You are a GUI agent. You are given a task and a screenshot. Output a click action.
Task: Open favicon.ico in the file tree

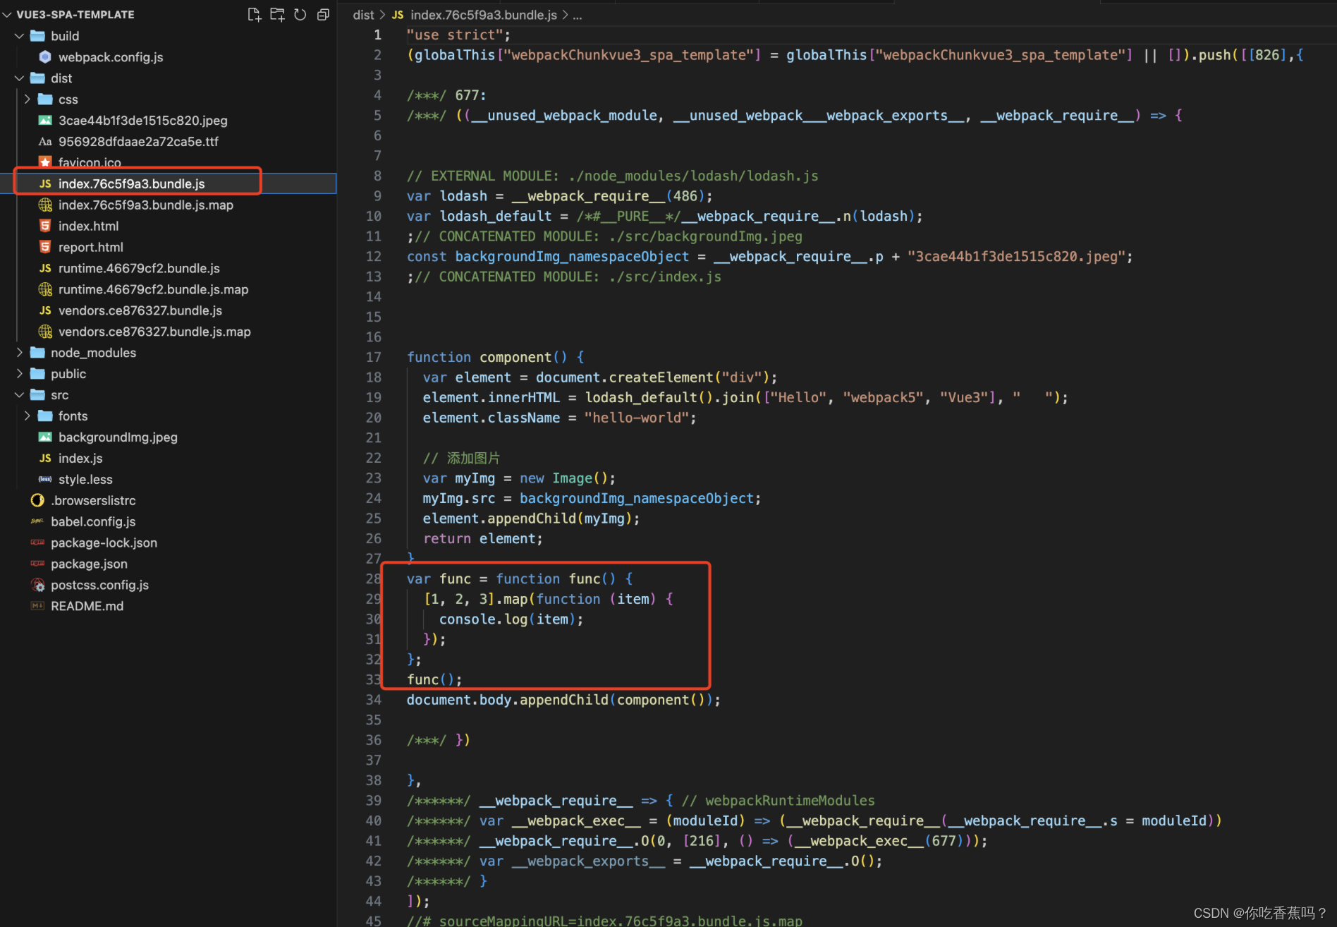click(x=90, y=162)
